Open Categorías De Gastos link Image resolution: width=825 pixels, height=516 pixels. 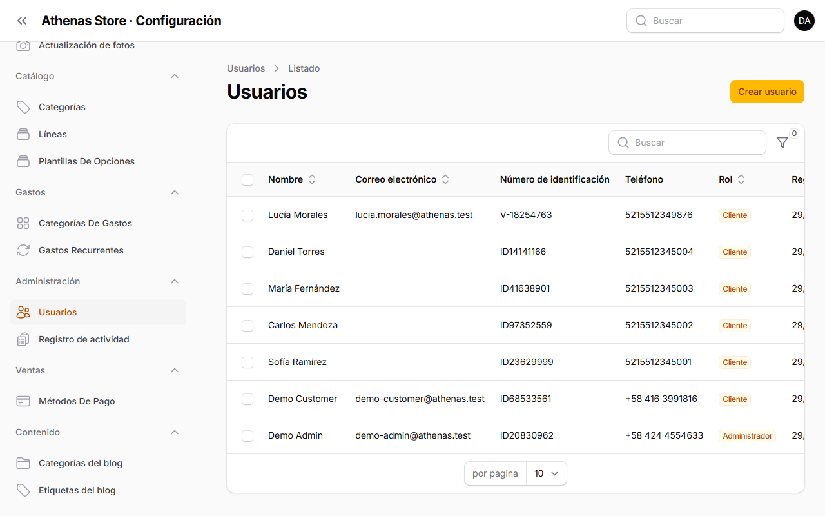(98, 223)
